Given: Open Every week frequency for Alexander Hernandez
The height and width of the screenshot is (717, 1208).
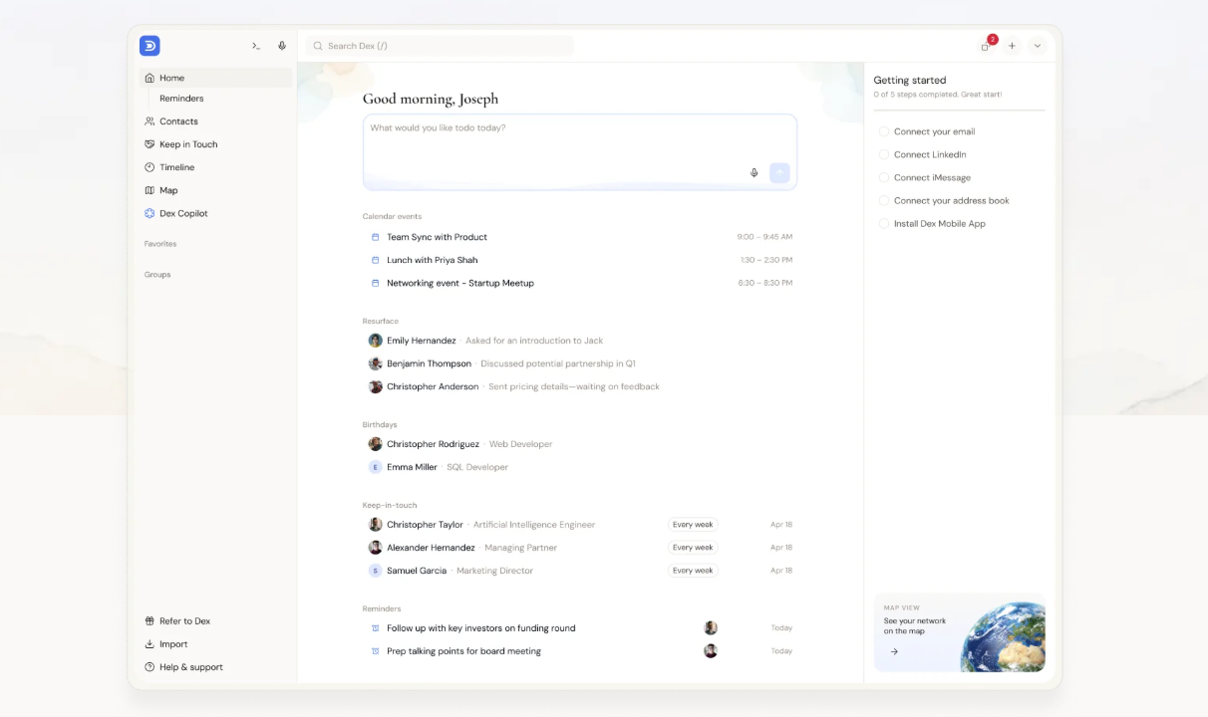Looking at the screenshot, I should pyautogui.click(x=693, y=548).
